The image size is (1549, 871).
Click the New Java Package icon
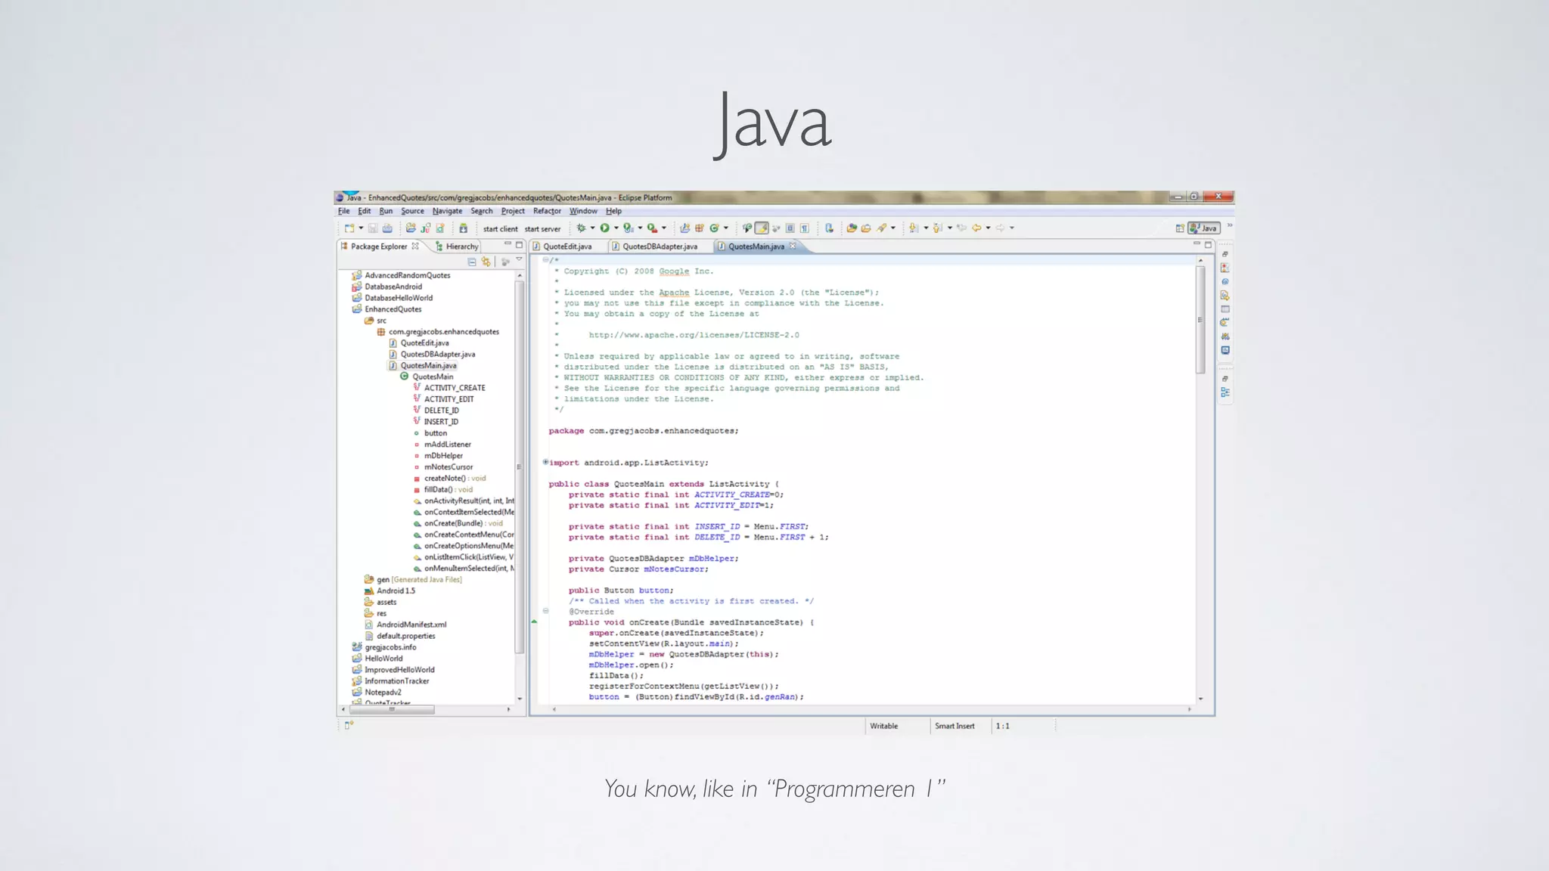pos(700,228)
